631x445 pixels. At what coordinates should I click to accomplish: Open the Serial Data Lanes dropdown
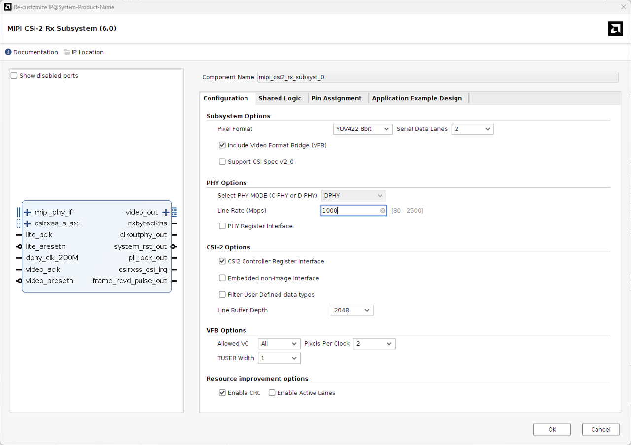[x=472, y=129]
